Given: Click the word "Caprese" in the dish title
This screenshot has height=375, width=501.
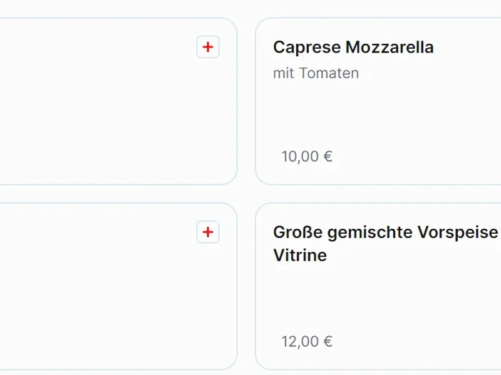Looking at the screenshot, I should [307, 47].
